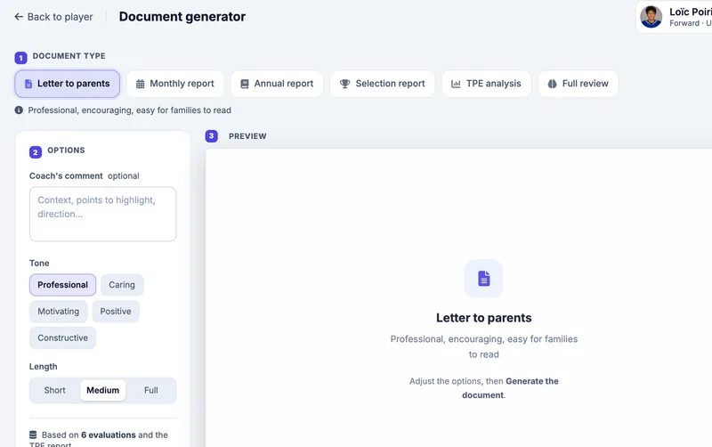Click the brain icon on Full review
Image resolution: width=712 pixels, height=447 pixels.
[x=552, y=84]
